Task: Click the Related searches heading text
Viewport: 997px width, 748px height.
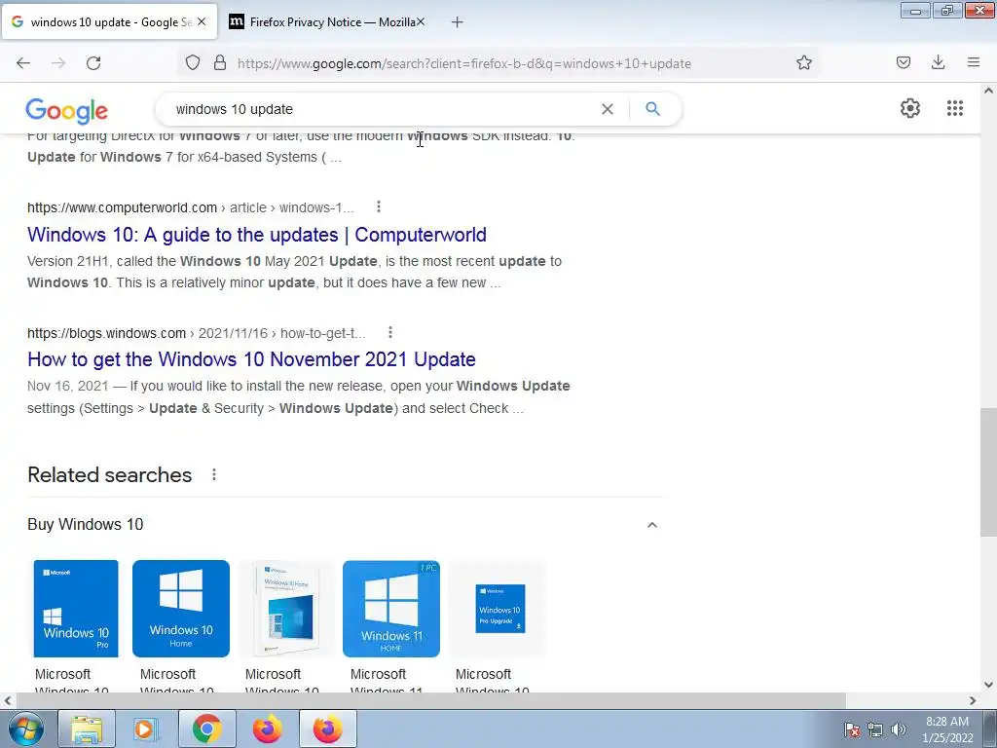Action: click(x=109, y=474)
